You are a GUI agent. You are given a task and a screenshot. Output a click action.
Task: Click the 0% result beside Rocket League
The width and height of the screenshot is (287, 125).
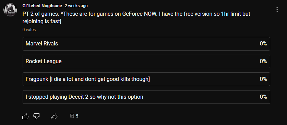pos(263,61)
